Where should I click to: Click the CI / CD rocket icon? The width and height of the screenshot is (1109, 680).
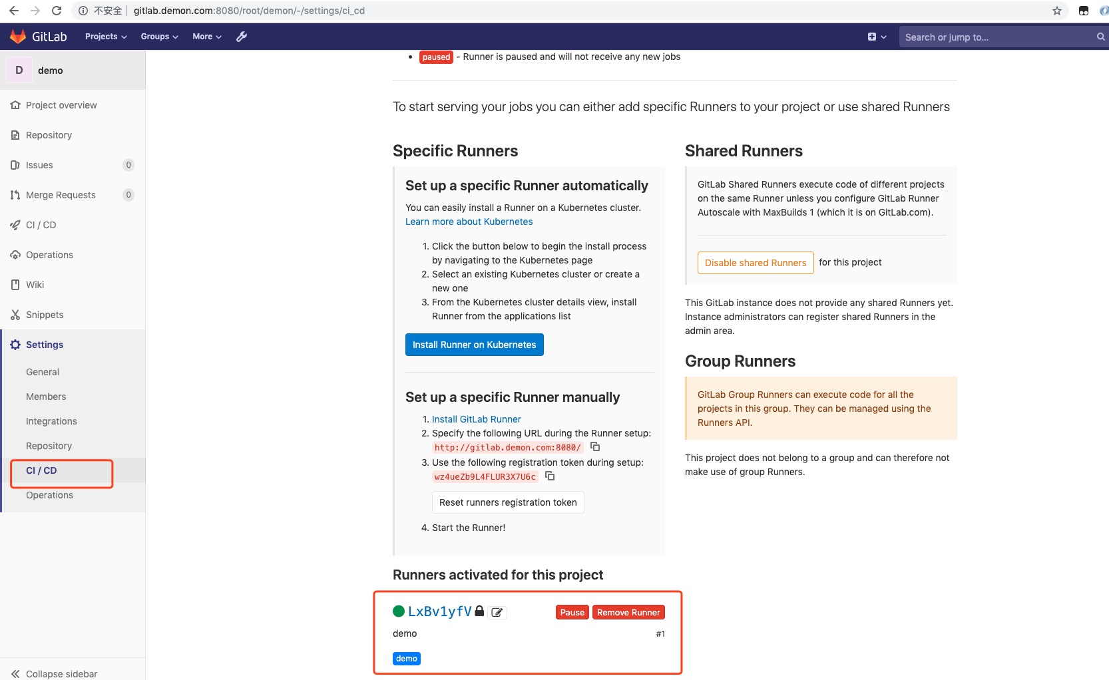tap(15, 225)
